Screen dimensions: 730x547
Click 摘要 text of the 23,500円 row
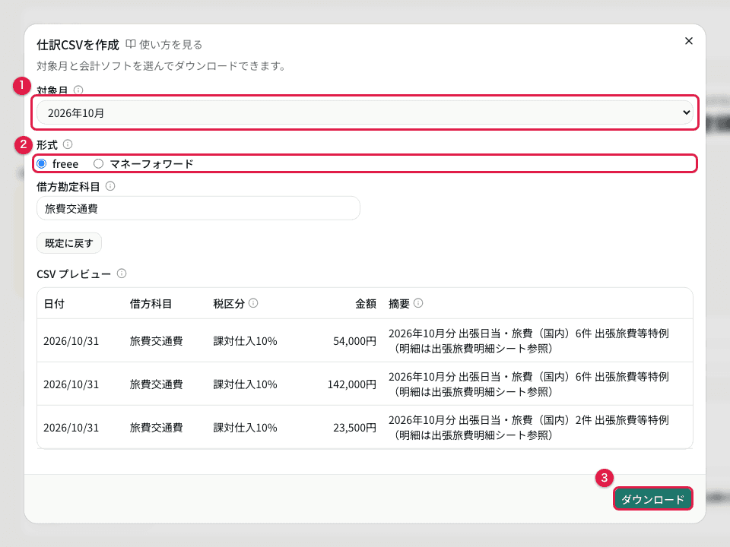[x=529, y=428]
